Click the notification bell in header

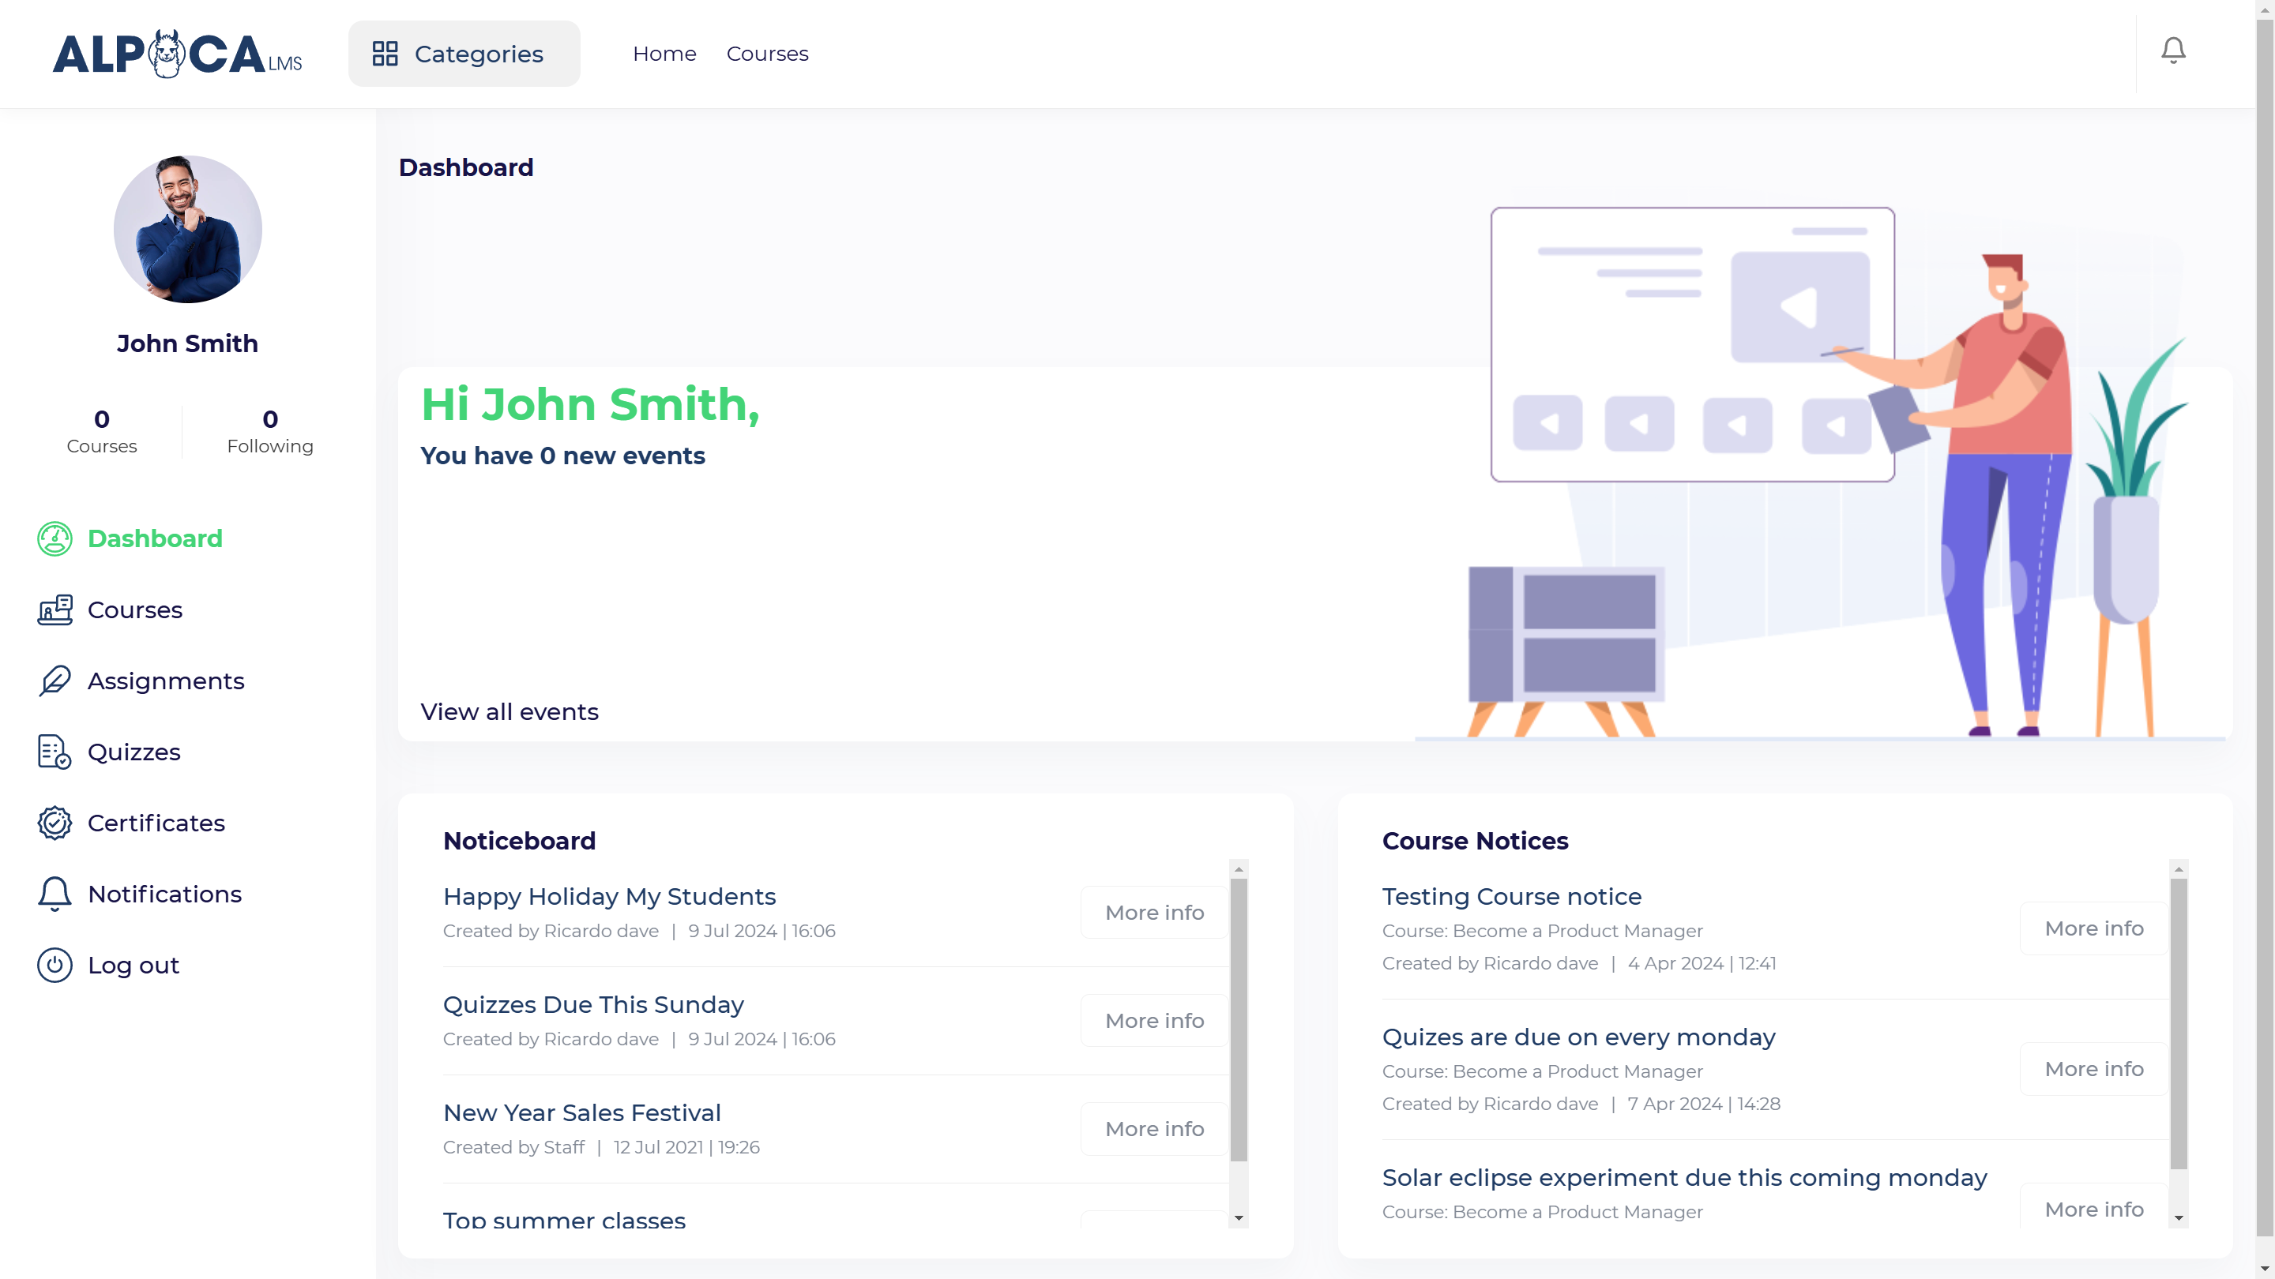point(2172,51)
